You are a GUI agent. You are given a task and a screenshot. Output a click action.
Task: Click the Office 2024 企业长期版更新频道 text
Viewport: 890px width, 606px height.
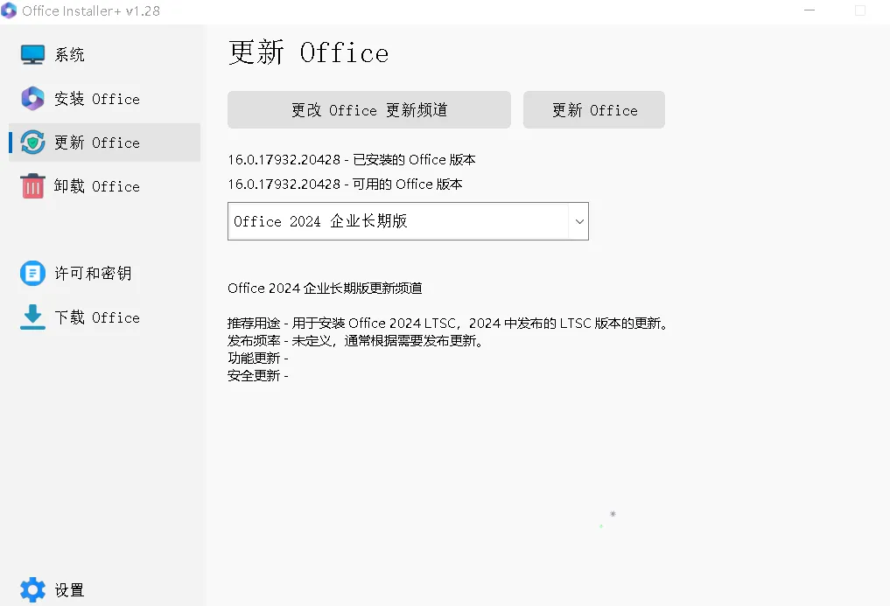click(325, 289)
